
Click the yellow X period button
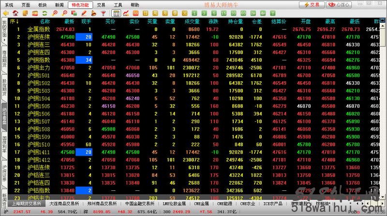(185, 14)
